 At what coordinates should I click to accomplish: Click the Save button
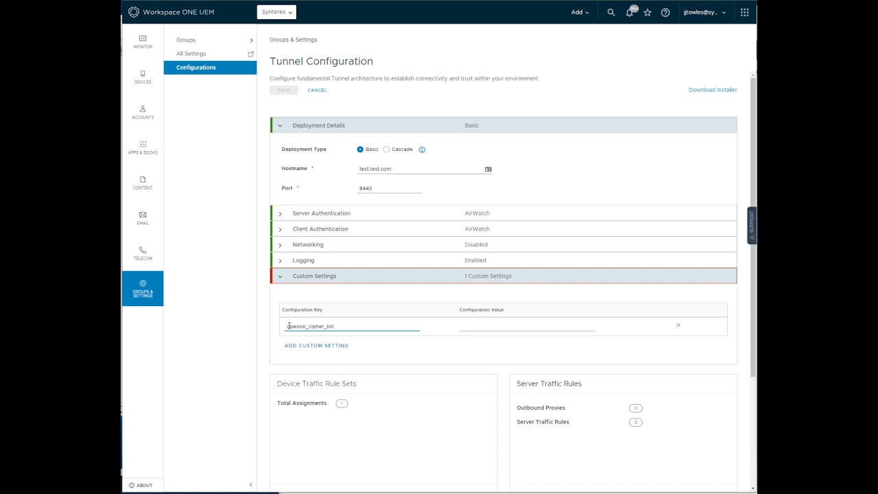click(283, 91)
